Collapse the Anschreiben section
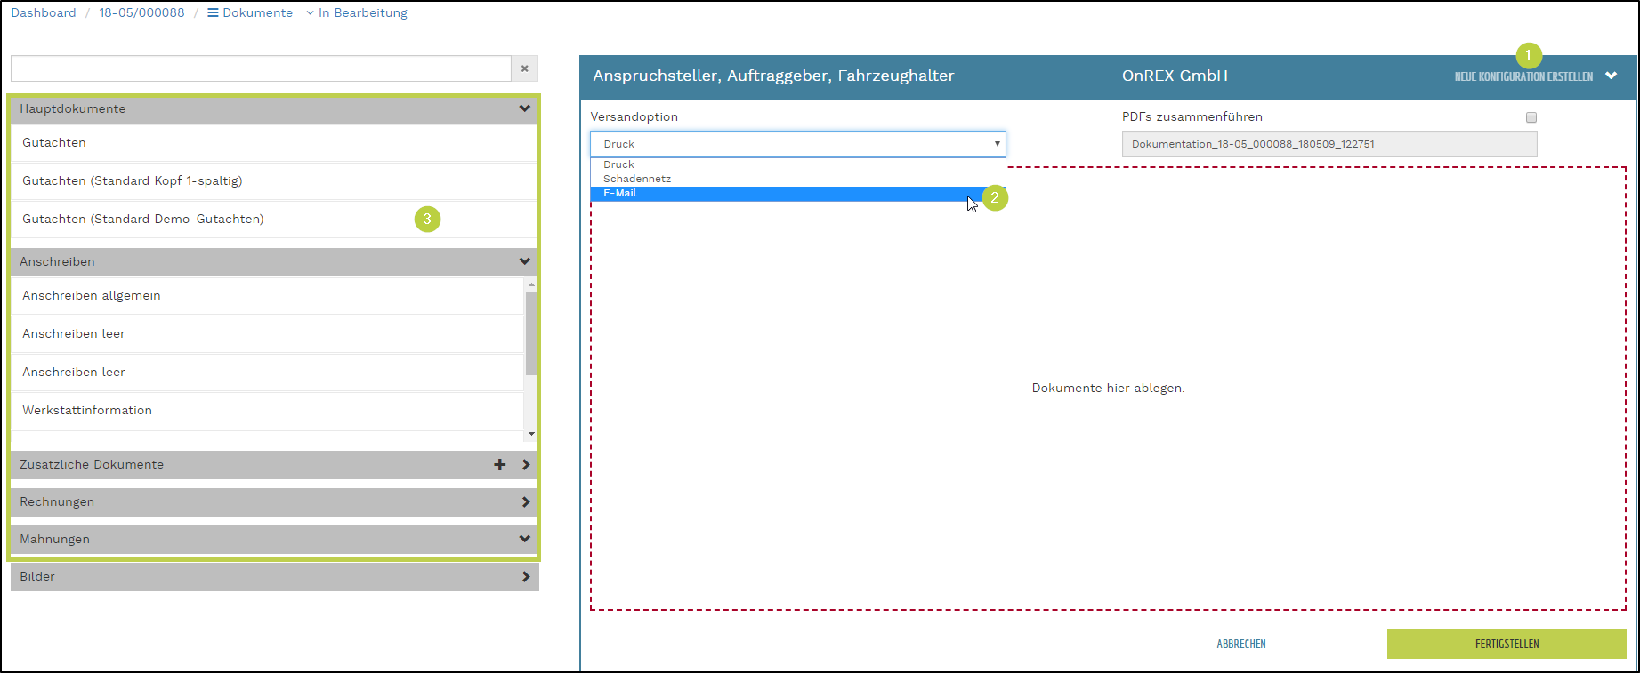The width and height of the screenshot is (1640, 673). click(524, 261)
